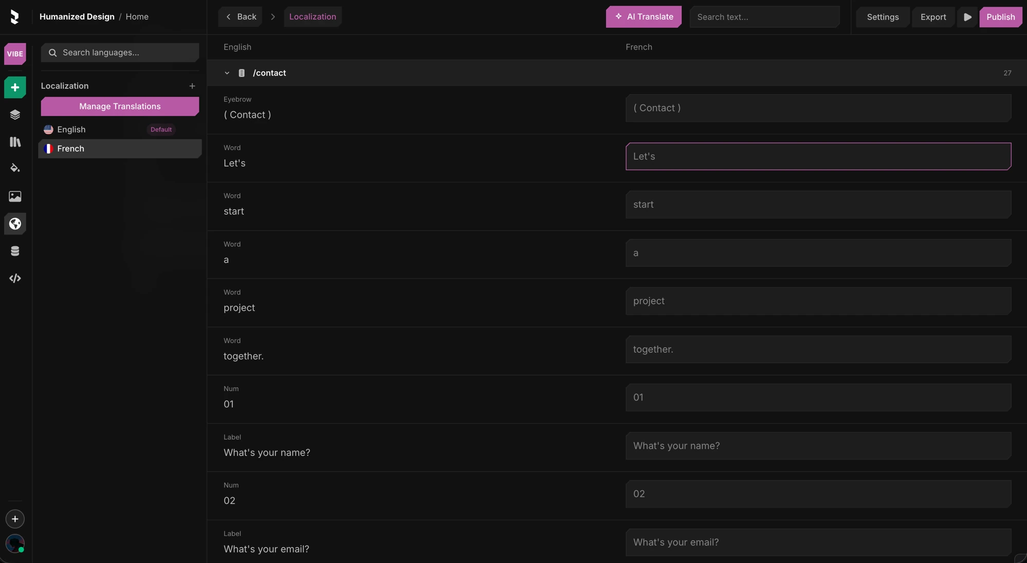Open the VIBE panel icon
1027x563 pixels.
[x=15, y=53]
